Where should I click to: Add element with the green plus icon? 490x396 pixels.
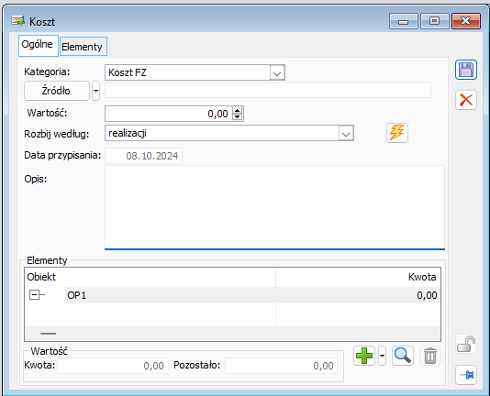[x=364, y=356]
